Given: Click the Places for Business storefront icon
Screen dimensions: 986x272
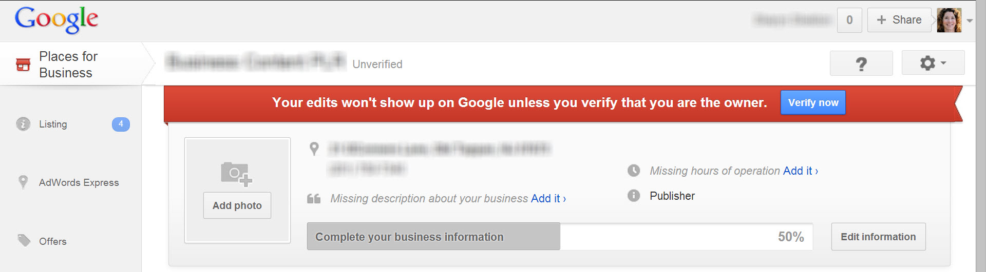Looking at the screenshot, I should point(23,65).
